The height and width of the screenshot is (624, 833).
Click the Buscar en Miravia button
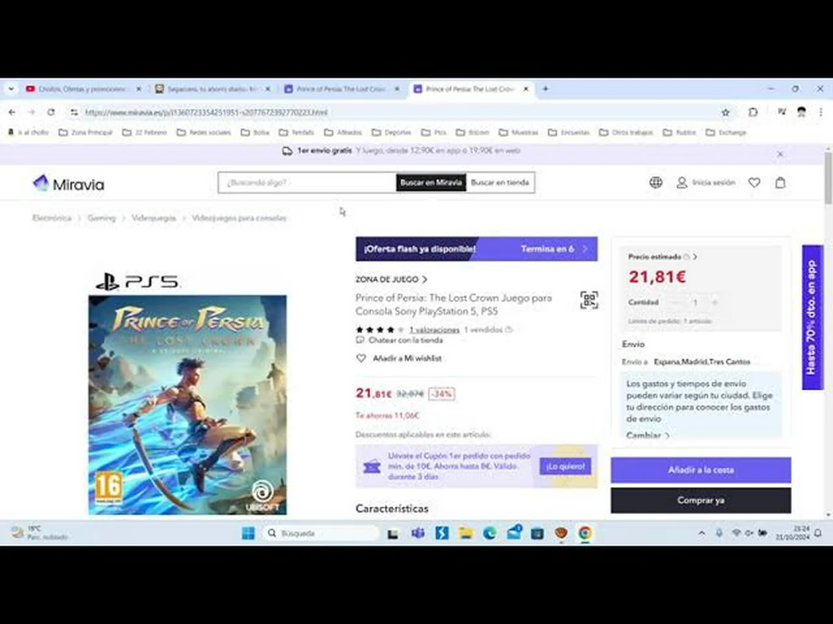[431, 183]
